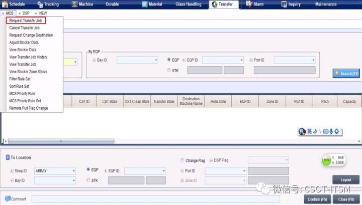Choose View Stocker Zone Status menu entry
This screenshot has width=362, height=205.
28,72
